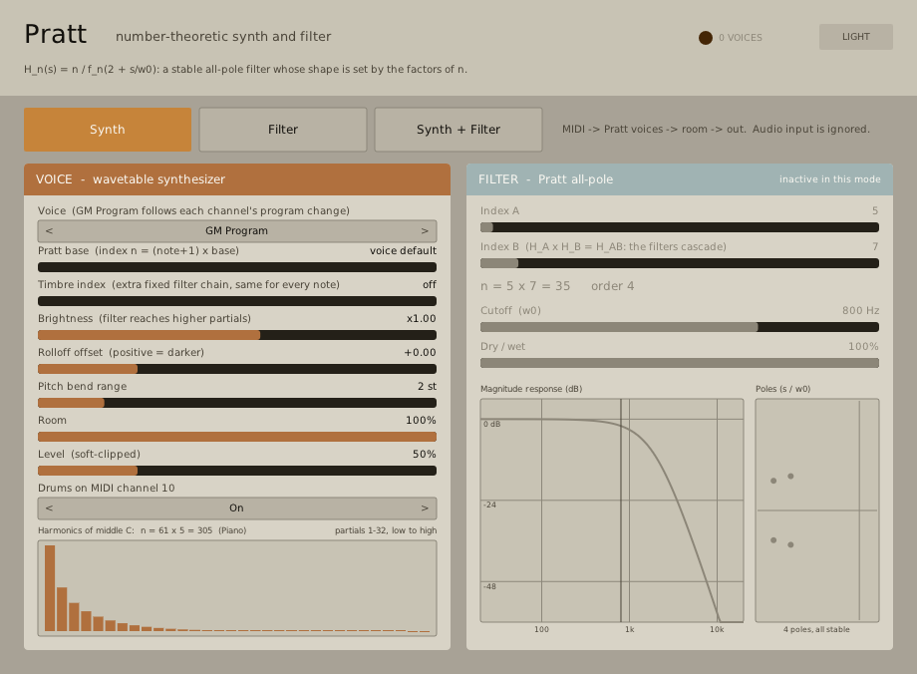Click the harmonics bar chart display
Image resolution: width=917 pixels, height=674 pixels.
coord(237,588)
